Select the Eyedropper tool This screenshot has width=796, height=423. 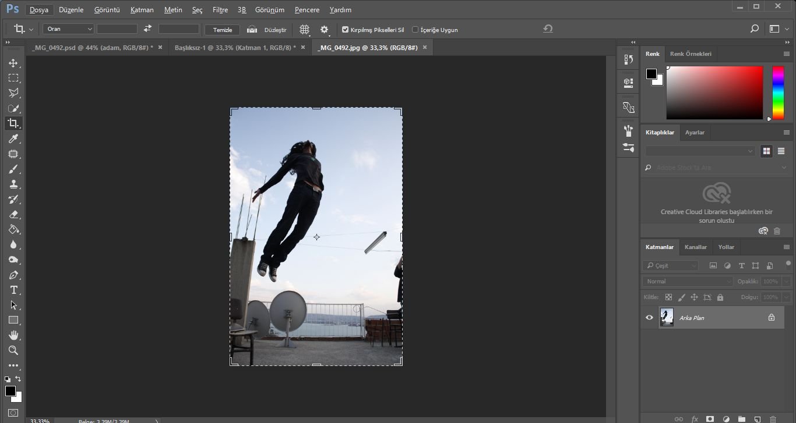(13, 138)
